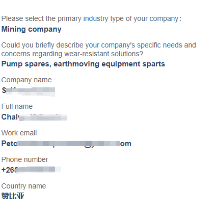214x213 pixels.
Task: Click the email's 'om' ending text
Action: tap(126, 144)
